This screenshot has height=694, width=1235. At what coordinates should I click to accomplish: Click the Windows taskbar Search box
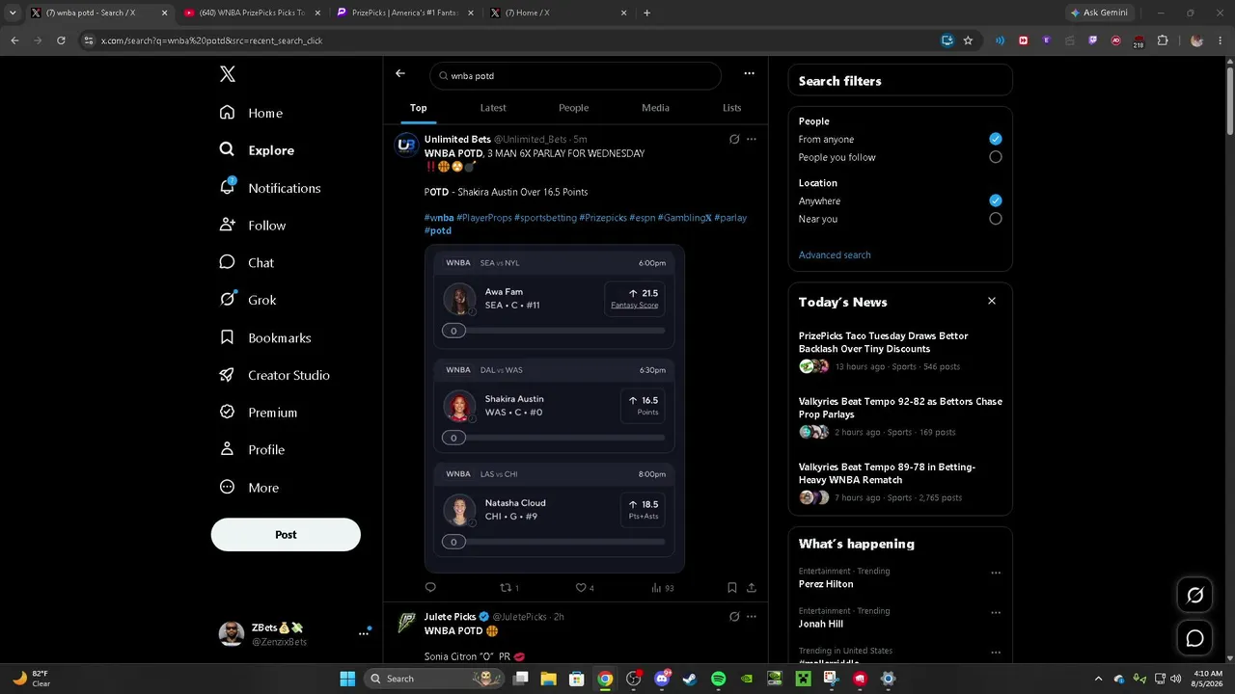[x=436, y=679]
